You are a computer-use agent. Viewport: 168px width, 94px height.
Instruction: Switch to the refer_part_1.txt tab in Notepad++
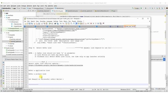click(x=129, y=26)
